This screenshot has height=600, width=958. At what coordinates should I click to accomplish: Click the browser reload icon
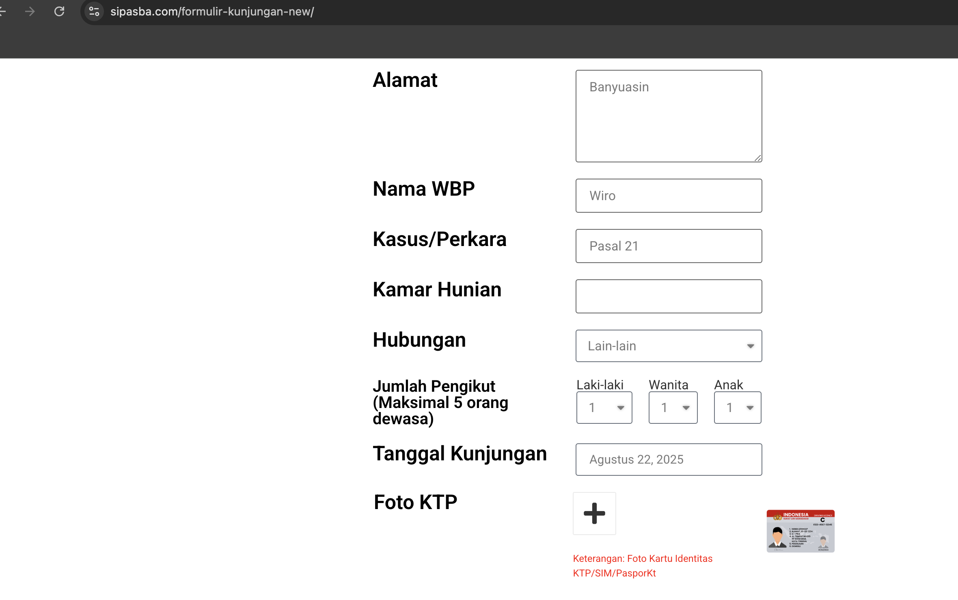(x=59, y=11)
